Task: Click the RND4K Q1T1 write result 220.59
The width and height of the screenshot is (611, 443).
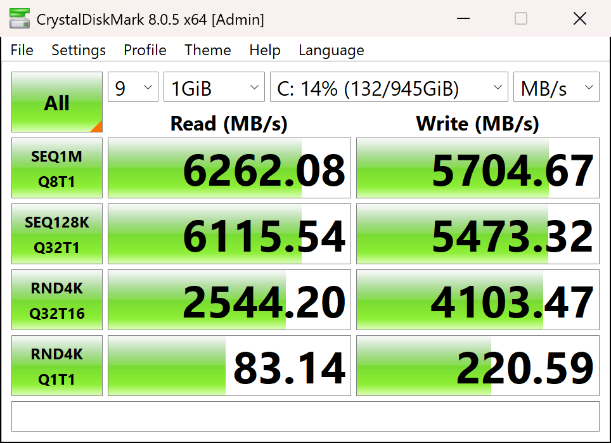Action: click(x=478, y=366)
